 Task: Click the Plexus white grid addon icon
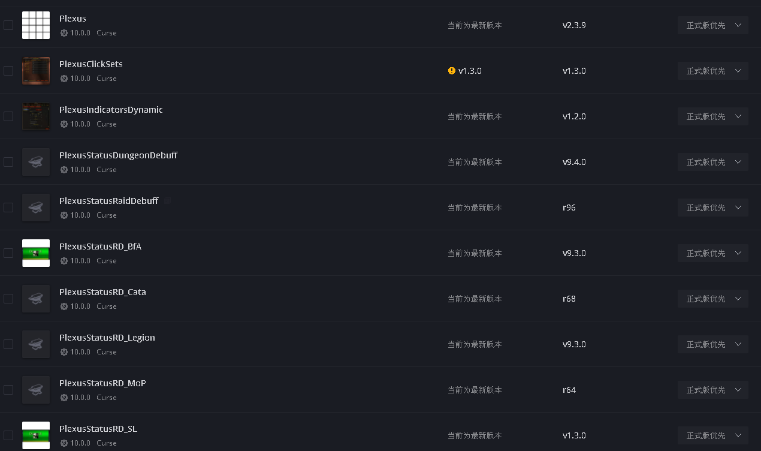[x=36, y=25]
